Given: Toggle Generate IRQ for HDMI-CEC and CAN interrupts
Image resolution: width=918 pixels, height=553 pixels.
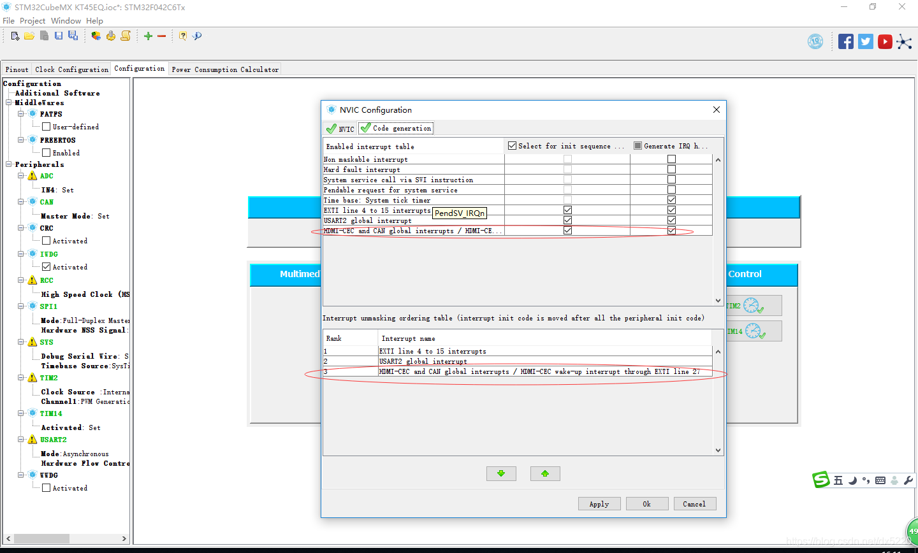Looking at the screenshot, I should click(x=671, y=231).
